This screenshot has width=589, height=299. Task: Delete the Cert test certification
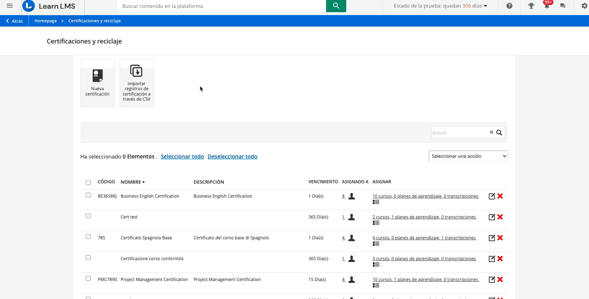tap(500, 217)
